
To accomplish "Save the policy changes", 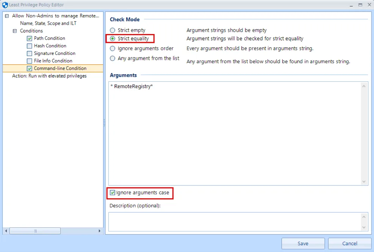I will (x=303, y=243).
